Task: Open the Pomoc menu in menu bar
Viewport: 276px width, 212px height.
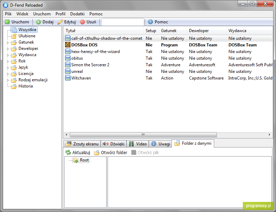Action: tap(96, 14)
